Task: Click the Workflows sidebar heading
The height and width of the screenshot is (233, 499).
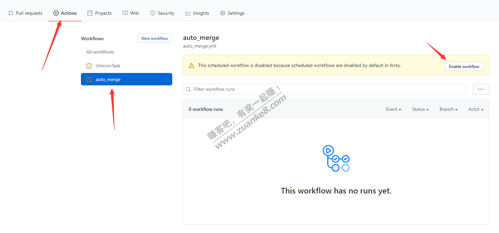Action: 92,38
